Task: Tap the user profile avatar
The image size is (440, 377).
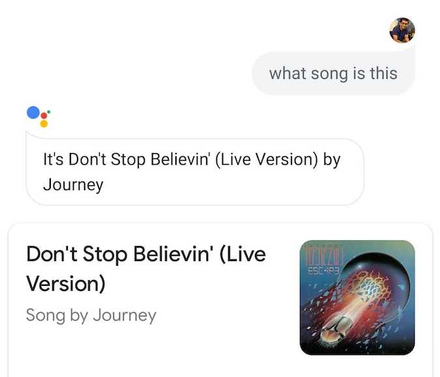Action: pos(402,30)
